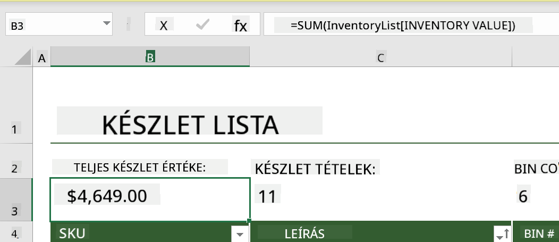Click the KÉSZLET TÉTELEK label cell
The height and width of the screenshot is (242, 559).
[315, 169]
